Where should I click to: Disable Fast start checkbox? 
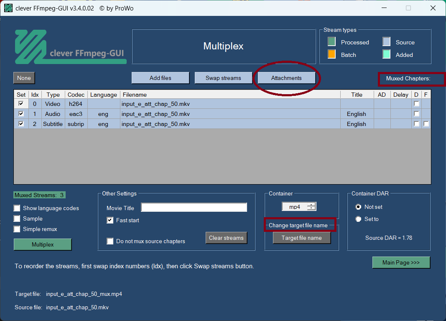click(x=110, y=220)
